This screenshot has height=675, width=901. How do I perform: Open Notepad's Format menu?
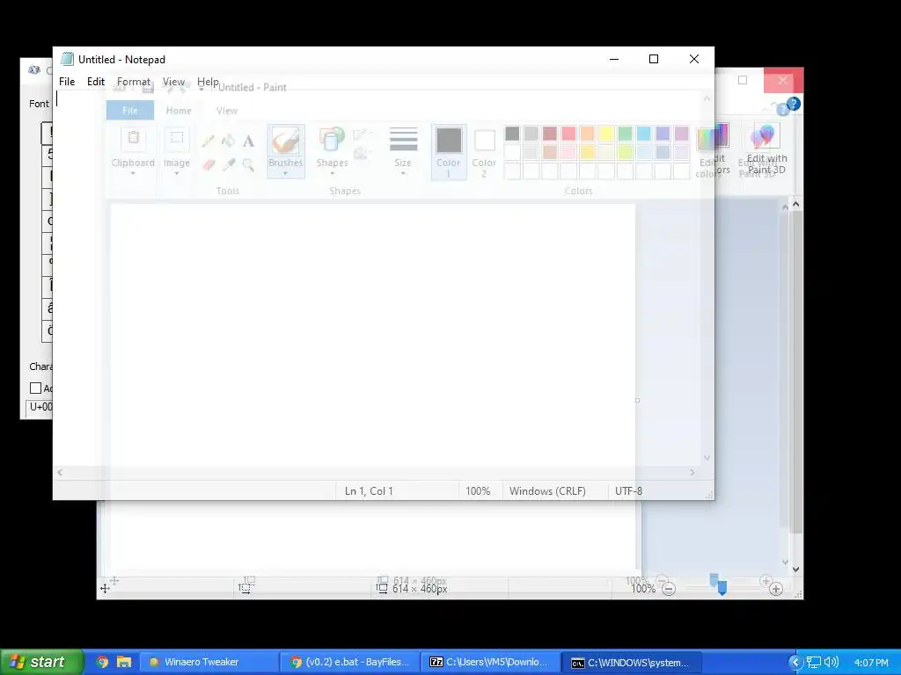(134, 82)
